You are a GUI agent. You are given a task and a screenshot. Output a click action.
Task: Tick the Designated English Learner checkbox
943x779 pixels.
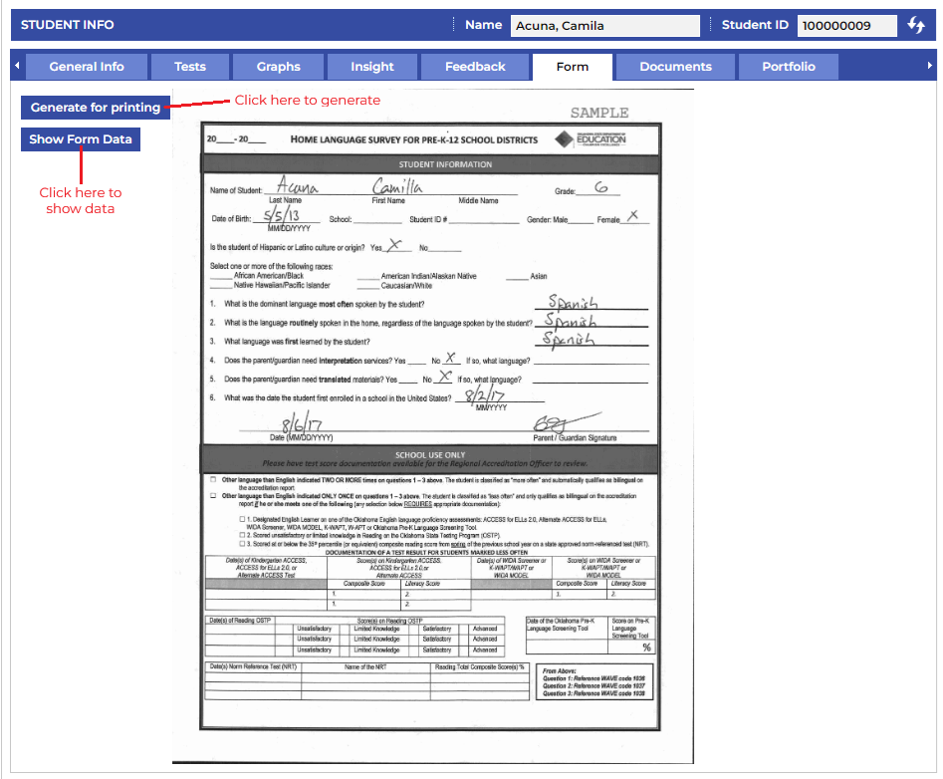pos(241,519)
